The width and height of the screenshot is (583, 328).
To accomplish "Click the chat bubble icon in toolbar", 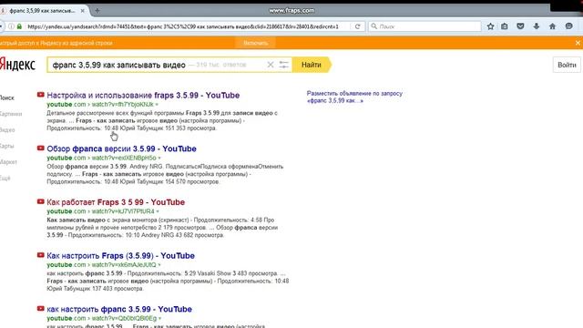I will coord(568,26).
